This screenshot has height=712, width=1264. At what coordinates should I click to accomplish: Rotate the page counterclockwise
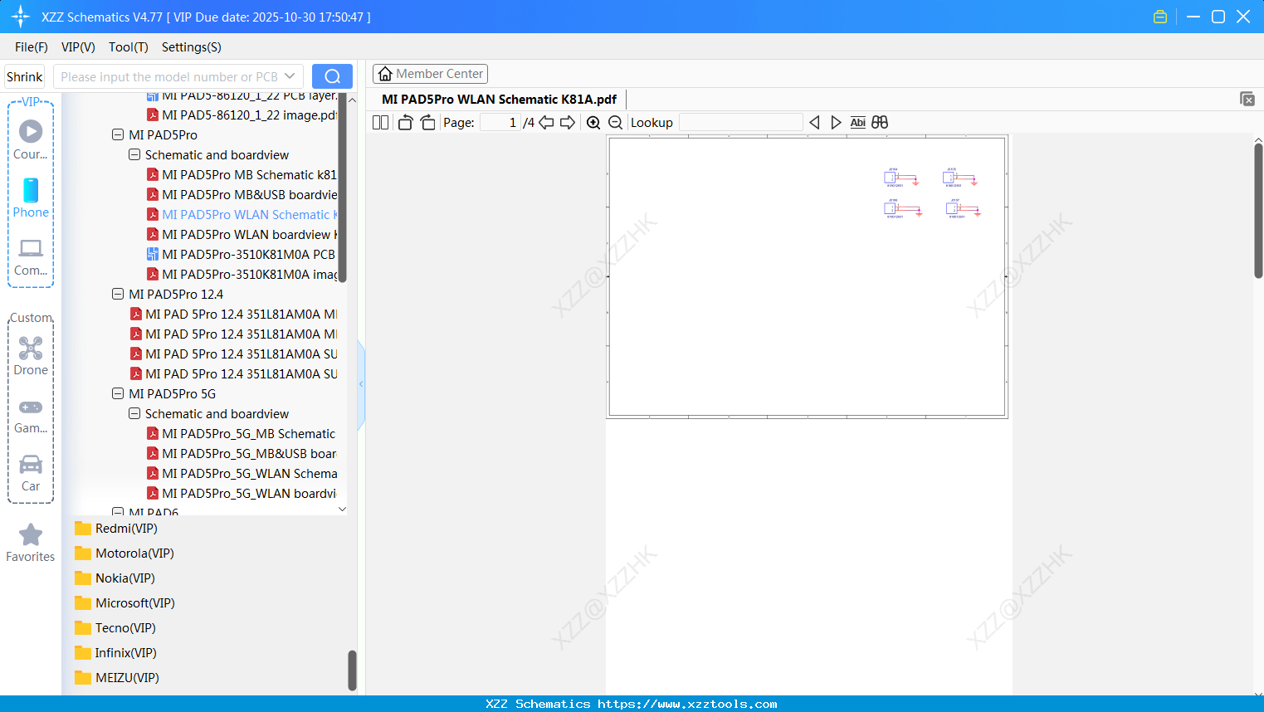point(405,123)
